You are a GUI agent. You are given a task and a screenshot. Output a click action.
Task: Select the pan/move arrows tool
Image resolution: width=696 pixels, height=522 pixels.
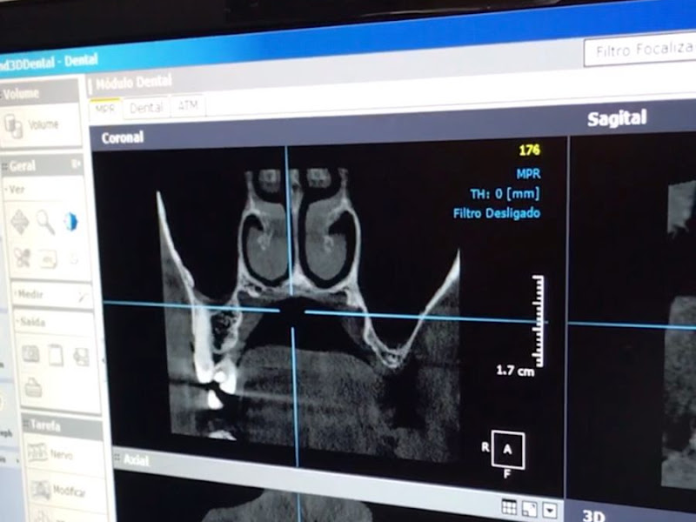[19, 221]
